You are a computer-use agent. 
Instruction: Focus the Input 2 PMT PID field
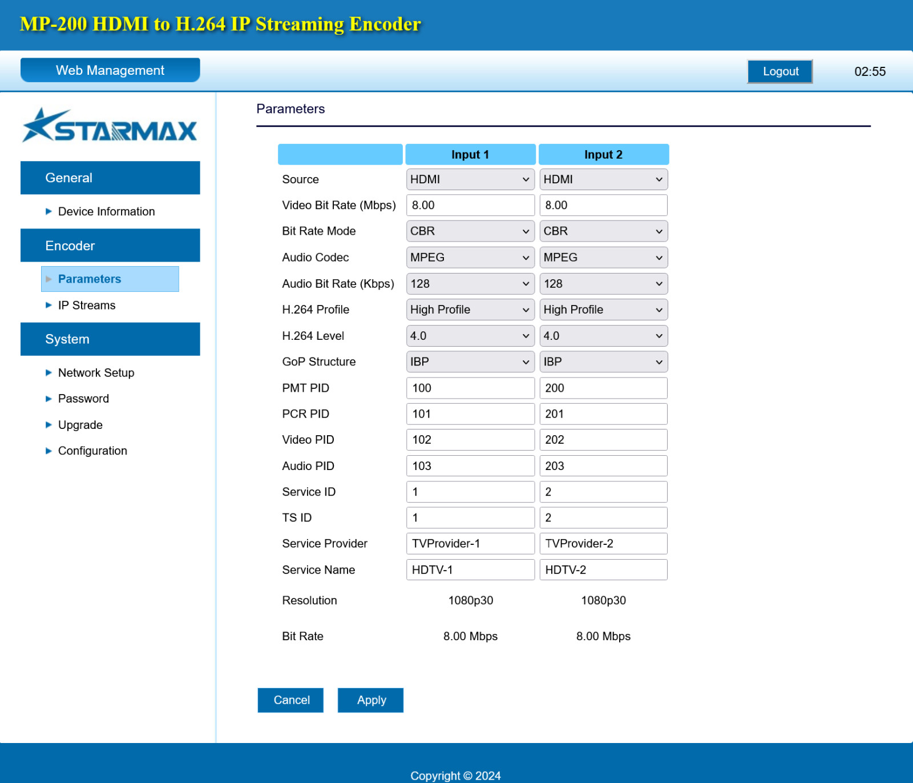click(603, 388)
